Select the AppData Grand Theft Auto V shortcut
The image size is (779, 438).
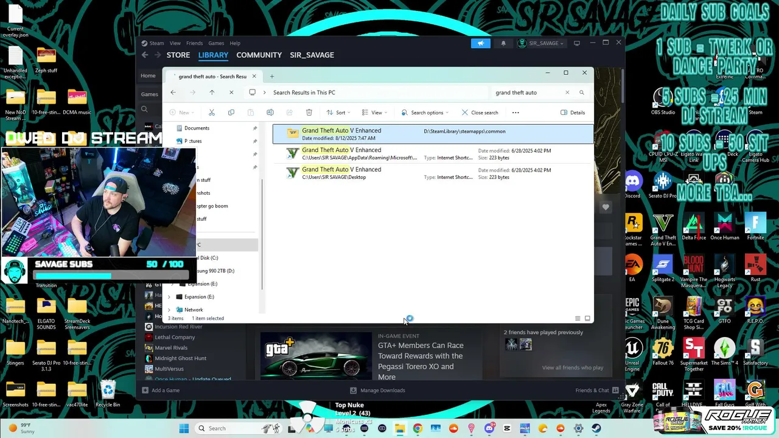click(x=433, y=154)
